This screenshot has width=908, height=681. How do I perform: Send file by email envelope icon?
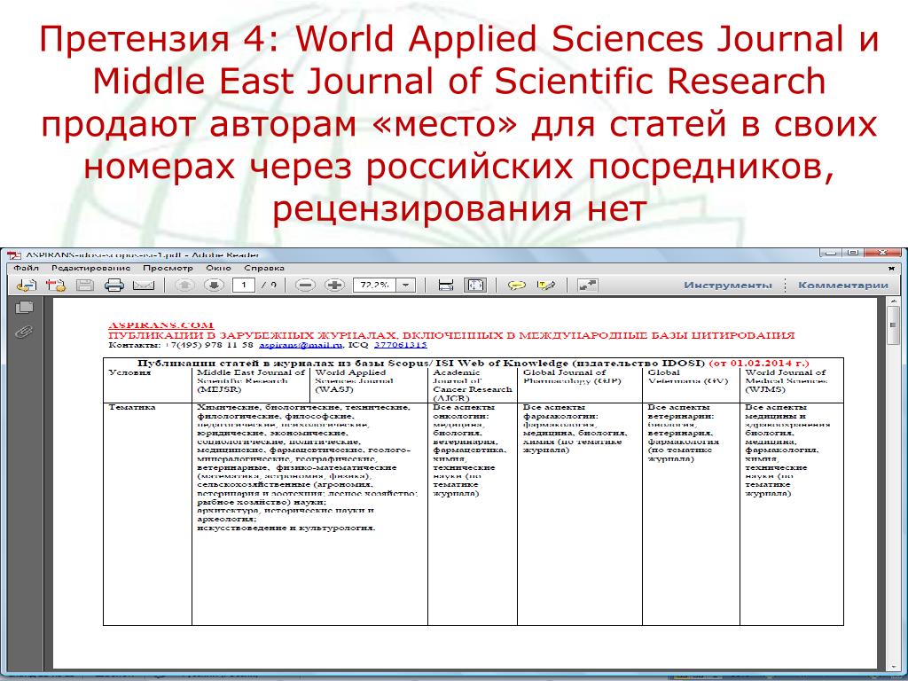(144, 285)
